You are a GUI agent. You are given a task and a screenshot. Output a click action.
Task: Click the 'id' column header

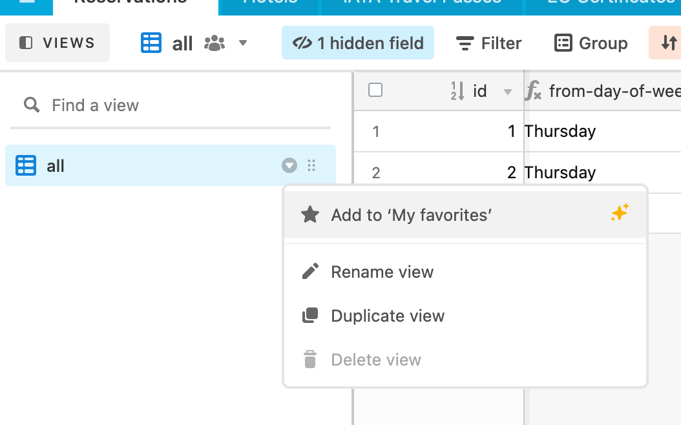(439, 90)
